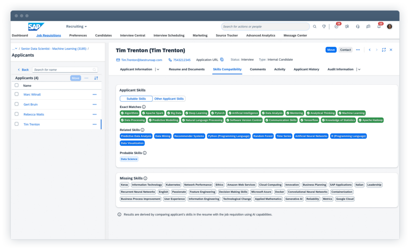This screenshot has width=410, height=250.
Task: Open the Applicant Information dropdown chevron
Action: (x=158, y=69)
